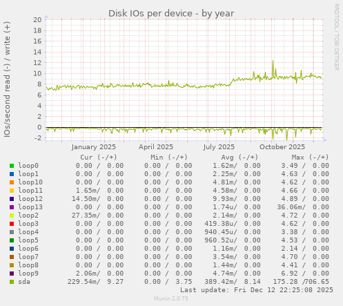Viewport: 343px width, 306px height.
Task: Click the loop7 brown color swatch
Action: [x=12, y=257]
